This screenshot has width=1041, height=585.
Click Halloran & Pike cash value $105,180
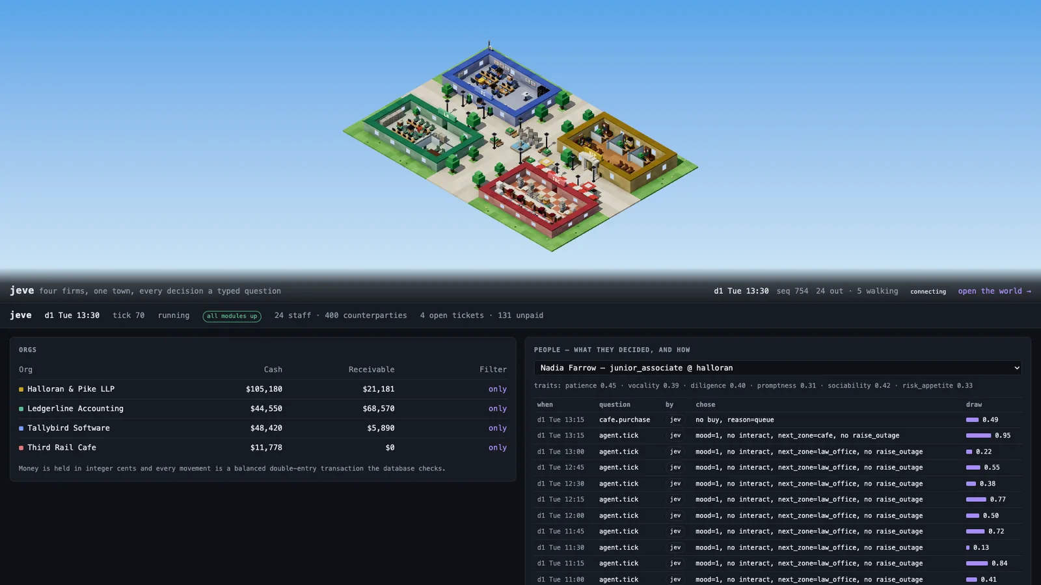[264, 389]
